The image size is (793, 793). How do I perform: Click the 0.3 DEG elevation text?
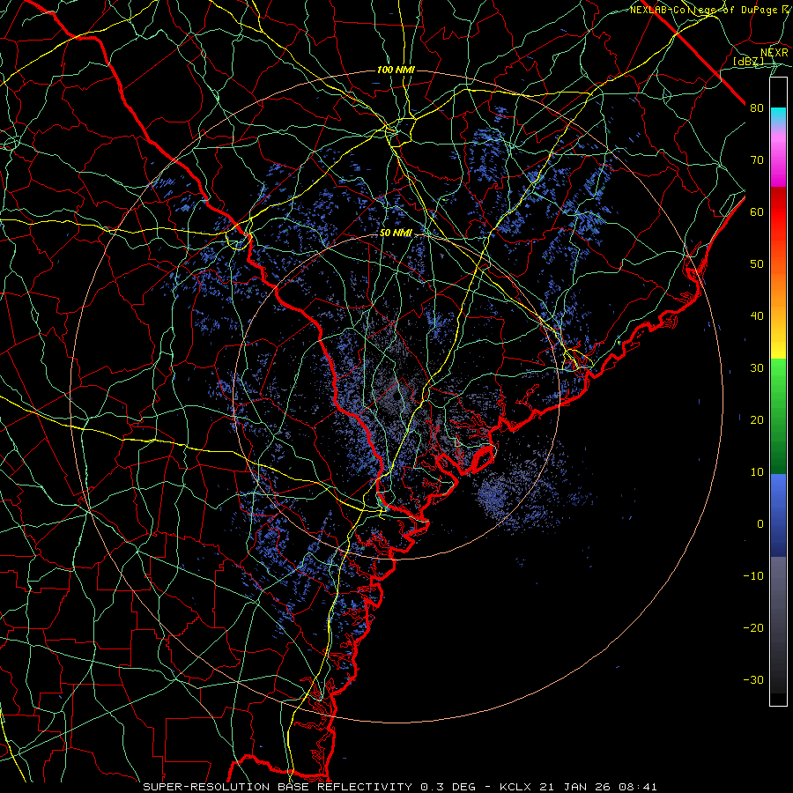pos(448,787)
